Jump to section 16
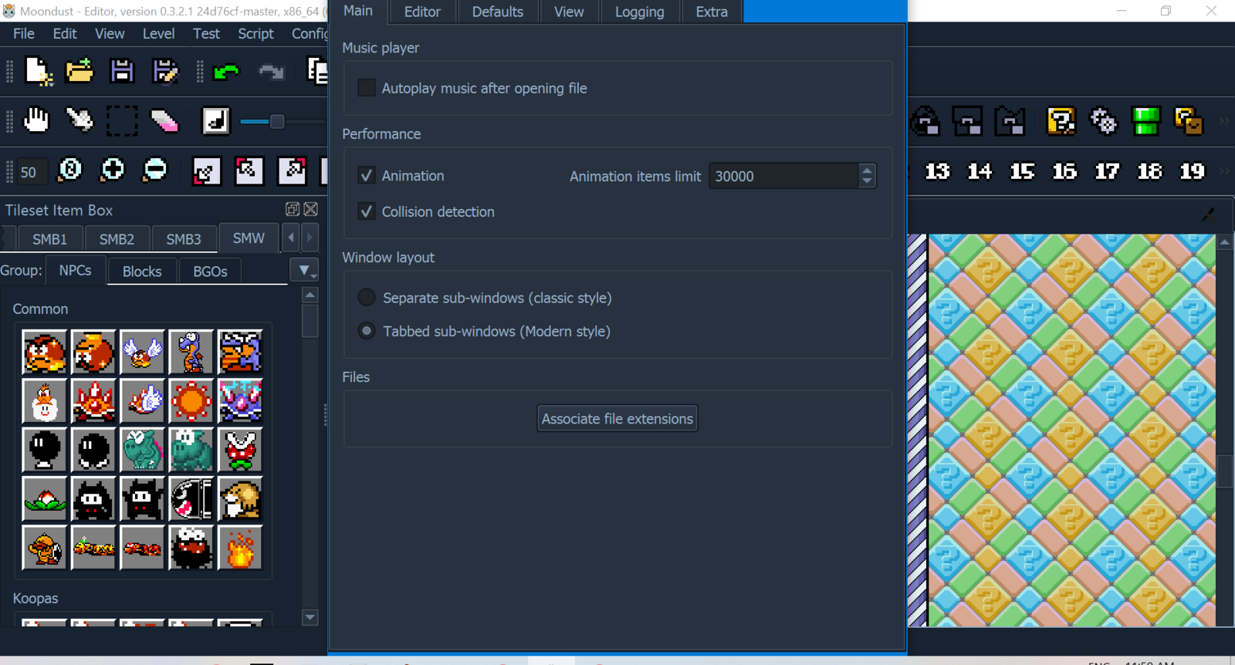 click(1064, 171)
